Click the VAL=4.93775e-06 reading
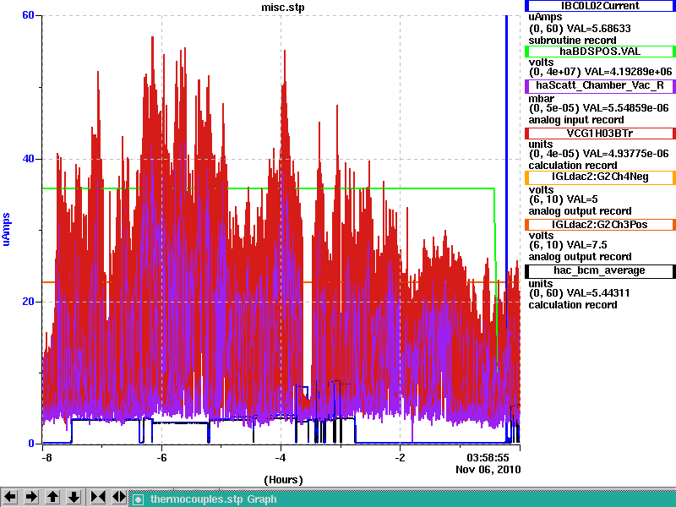 625,154
